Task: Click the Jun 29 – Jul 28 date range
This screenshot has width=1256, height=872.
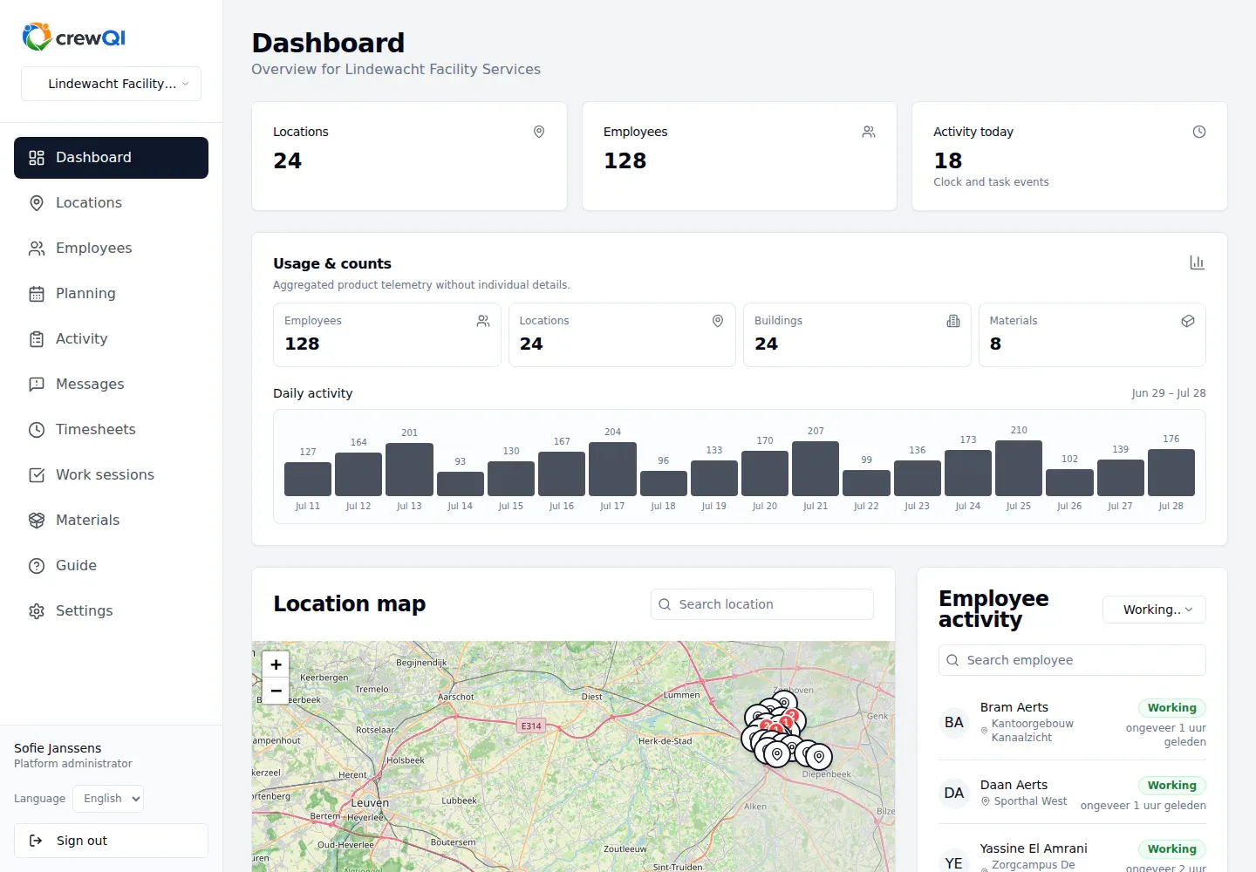Action: click(1169, 393)
